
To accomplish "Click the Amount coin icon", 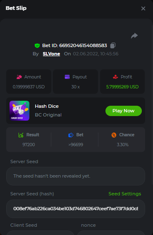I will point(19,77).
